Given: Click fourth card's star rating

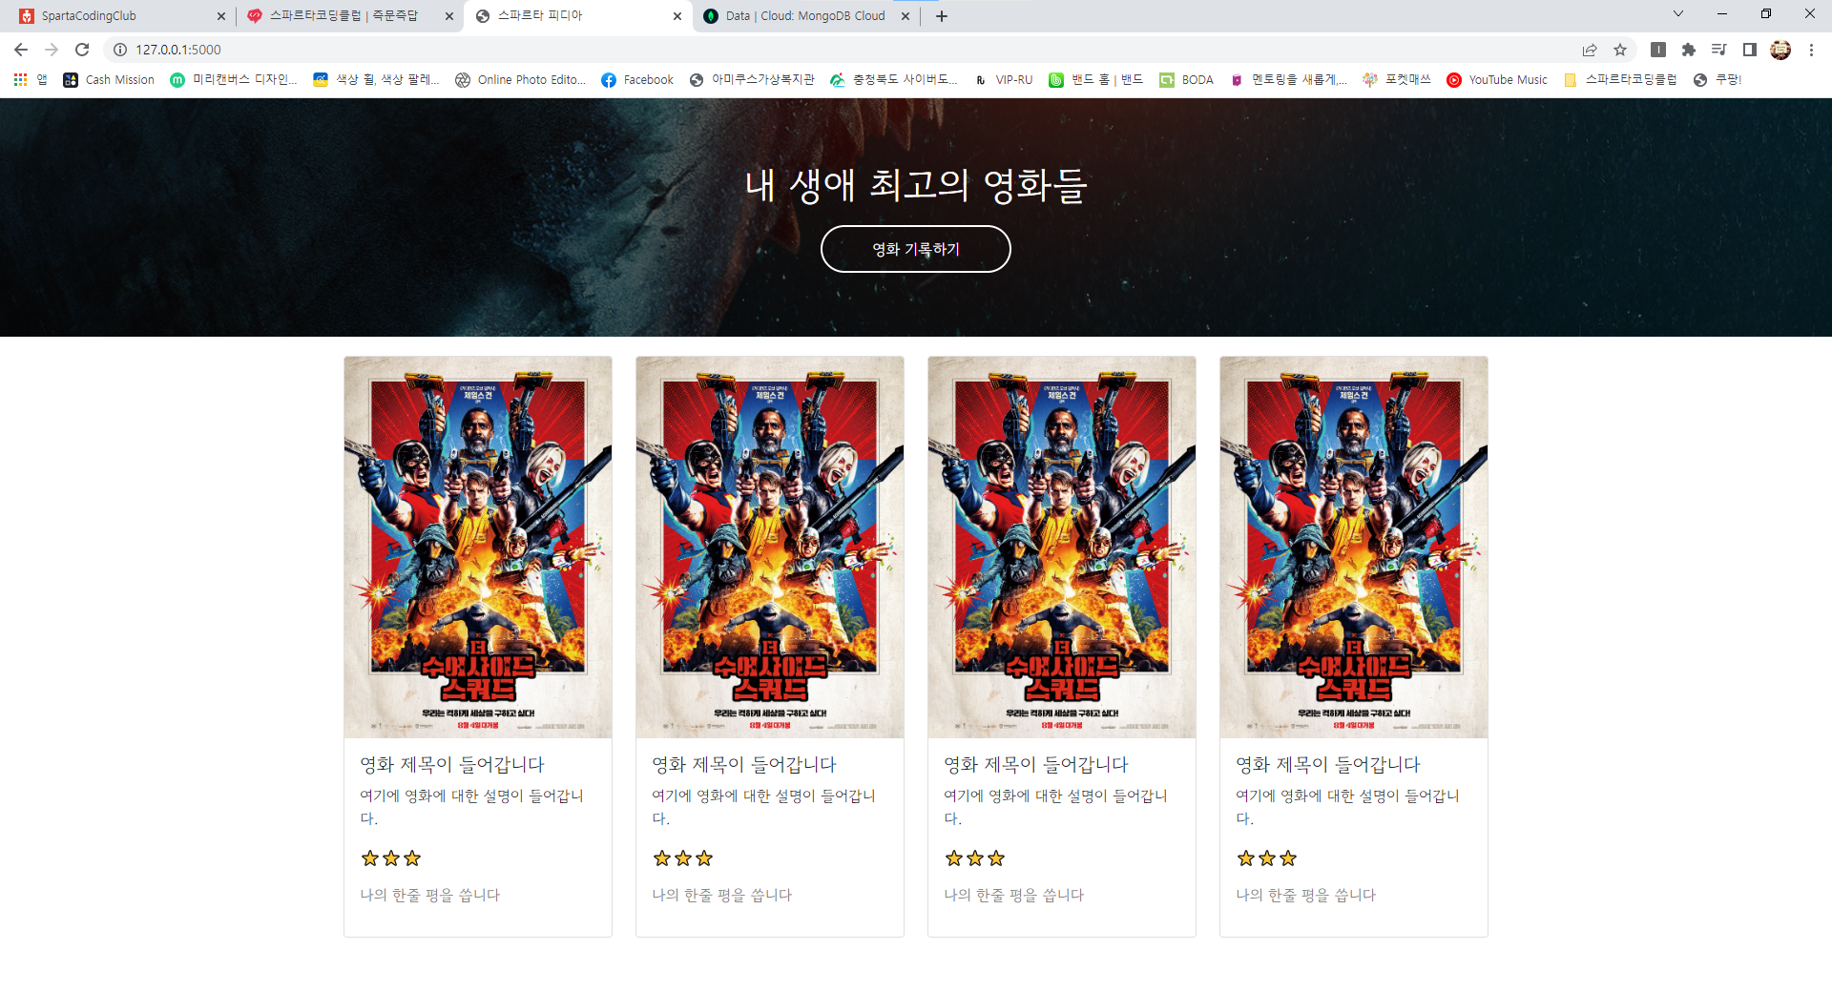Looking at the screenshot, I should tap(1267, 858).
